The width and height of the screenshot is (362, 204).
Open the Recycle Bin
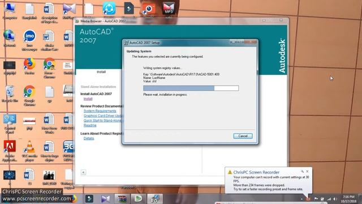pyautogui.click(x=10, y=94)
